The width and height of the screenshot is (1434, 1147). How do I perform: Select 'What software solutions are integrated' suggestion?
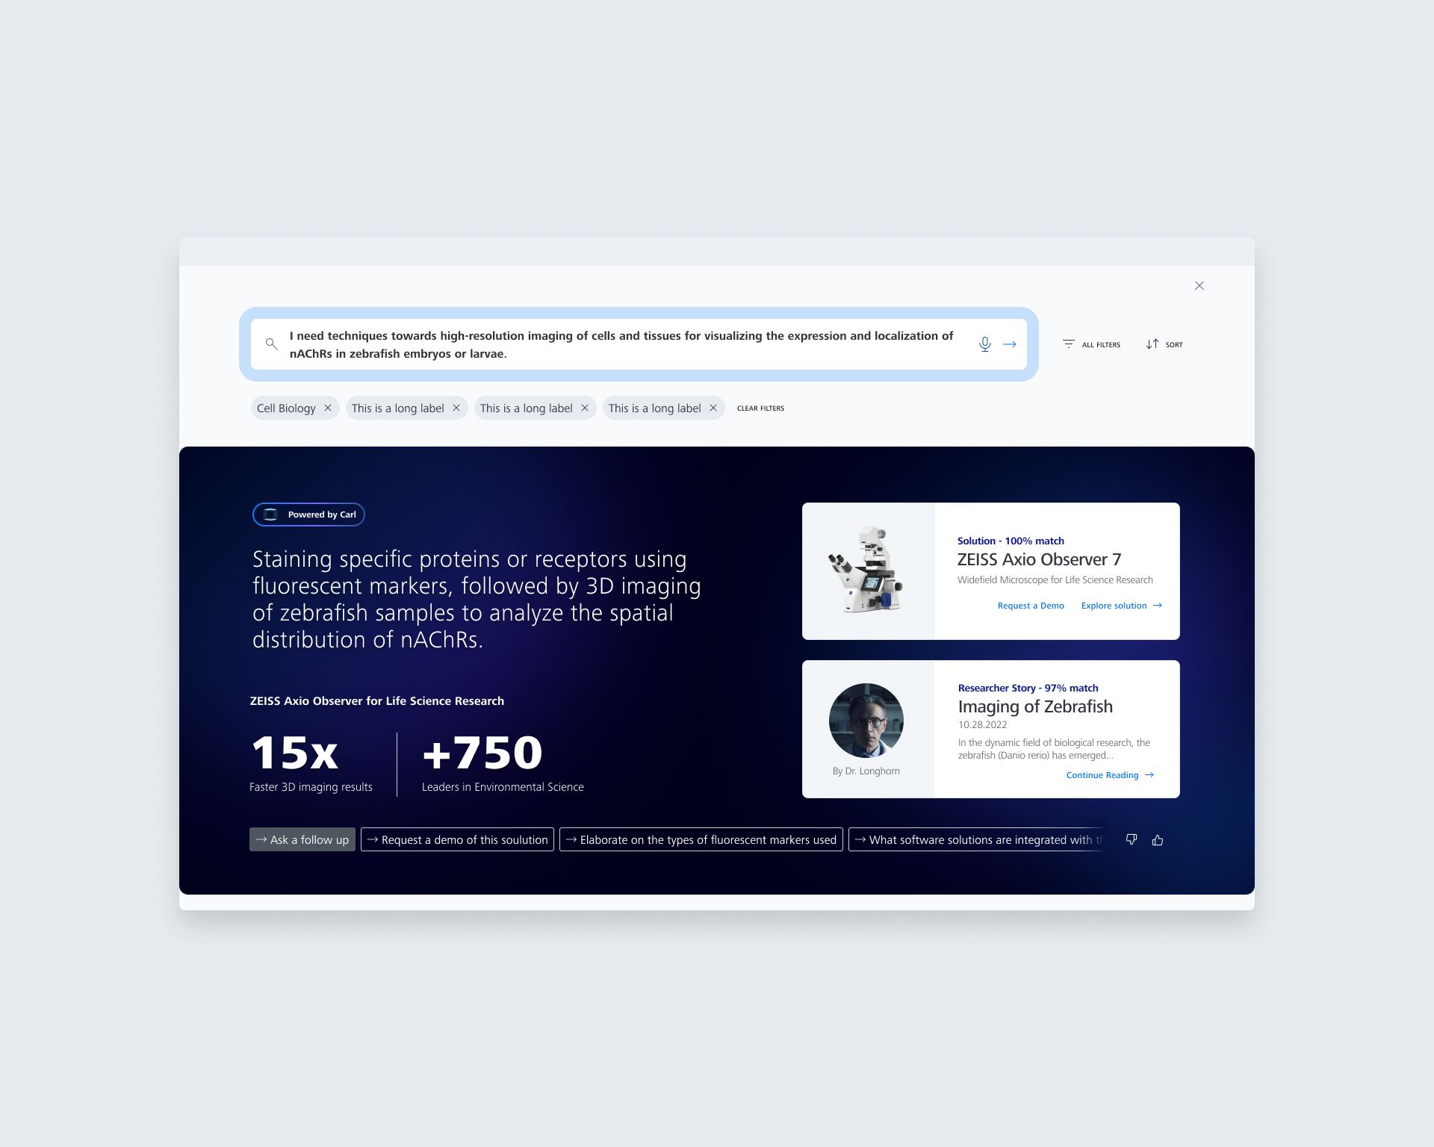click(977, 839)
